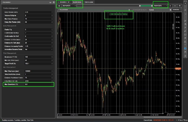Click the Current time in status bar

159,120
